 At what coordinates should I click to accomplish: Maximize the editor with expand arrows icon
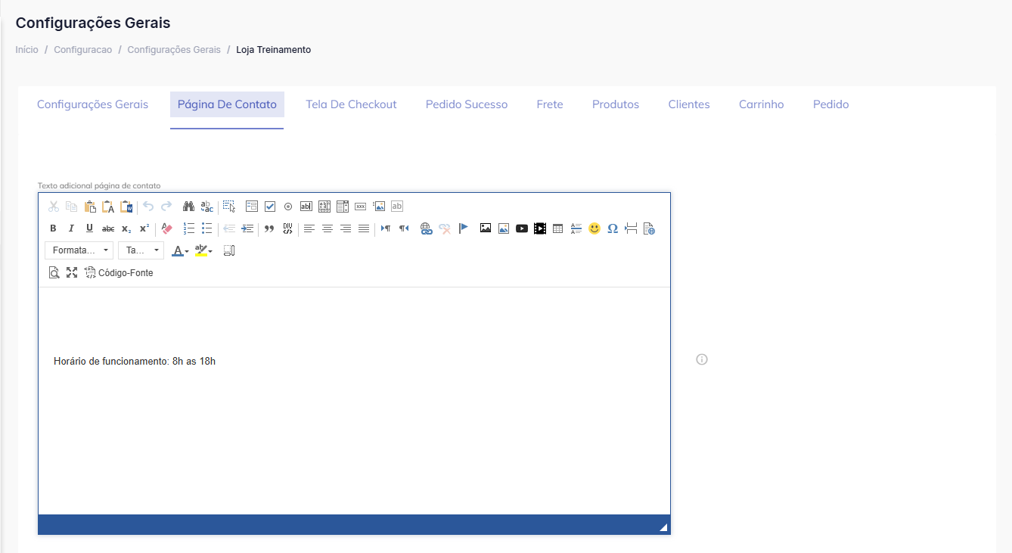[72, 273]
